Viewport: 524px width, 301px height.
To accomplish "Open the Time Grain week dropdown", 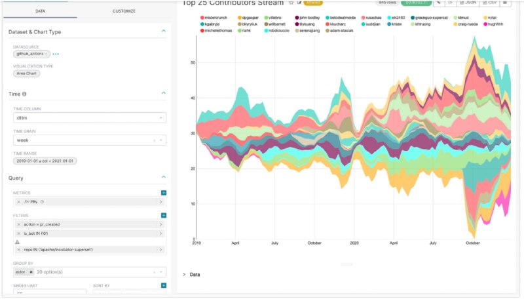I will 90,140.
